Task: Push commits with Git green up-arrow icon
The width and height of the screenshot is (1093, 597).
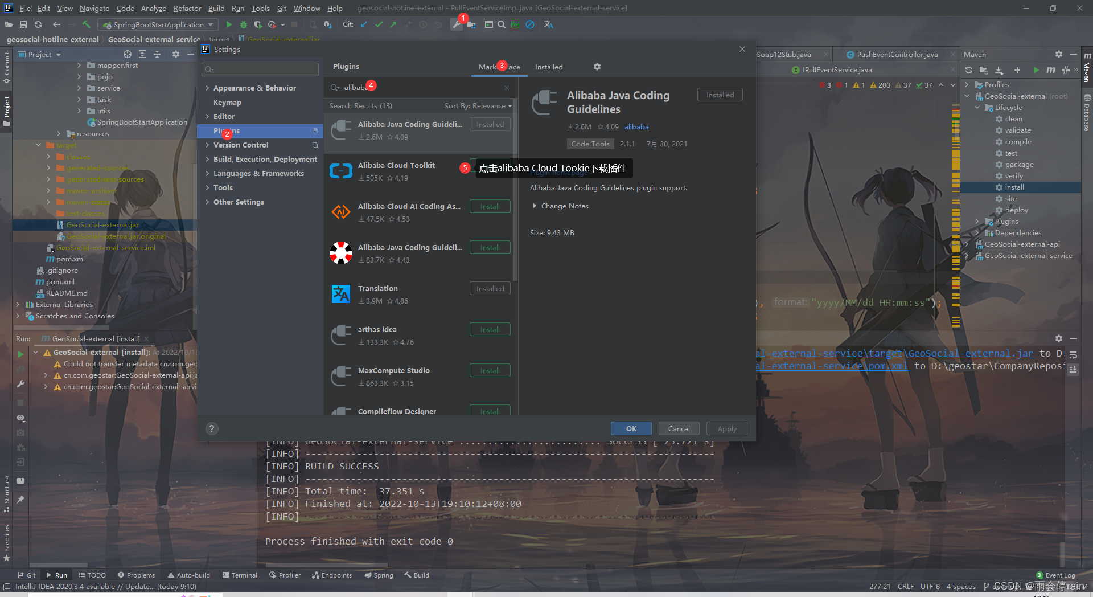Action: pyautogui.click(x=393, y=24)
